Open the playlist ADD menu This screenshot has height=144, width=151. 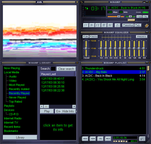point(85,139)
